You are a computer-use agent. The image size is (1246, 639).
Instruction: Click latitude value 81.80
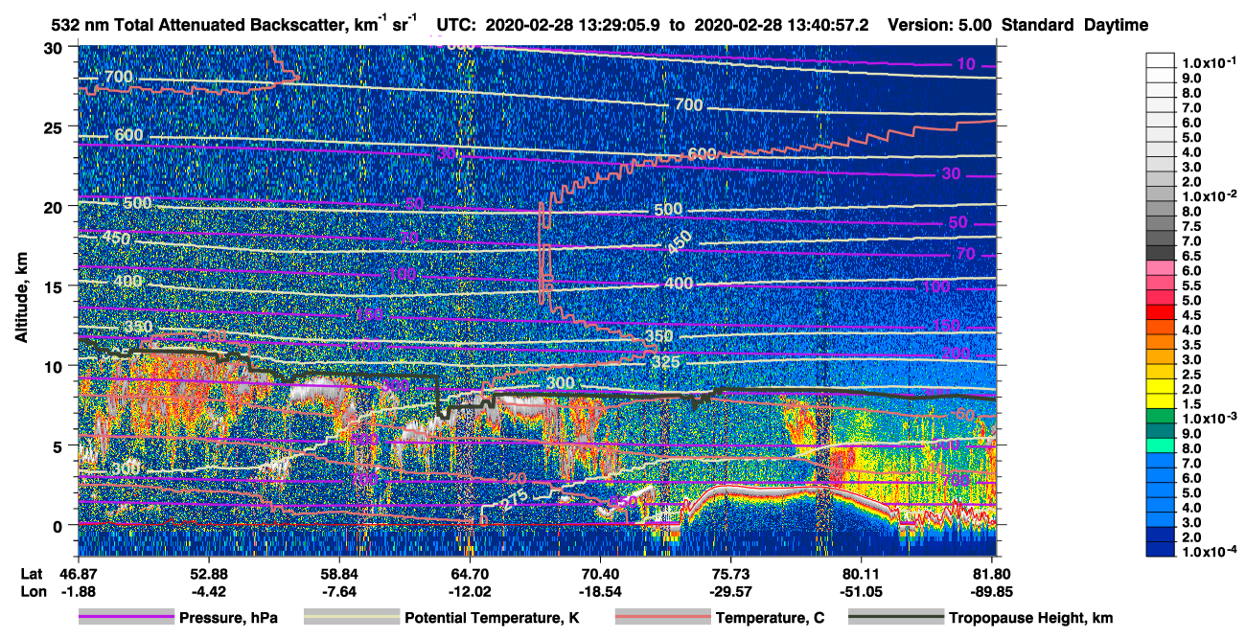pos(992,573)
